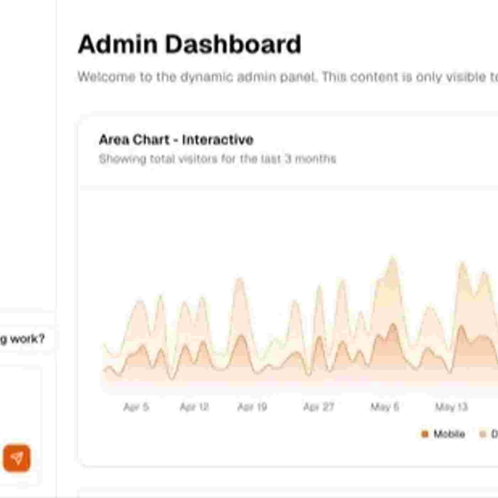Click the orange paper-plane send icon
The height and width of the screenshot is (498, 498).
(x=17, y=458)
